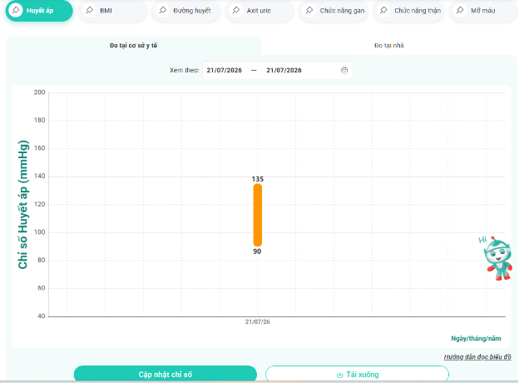Click the Cập nhật chỉ số button

point(166,374)
